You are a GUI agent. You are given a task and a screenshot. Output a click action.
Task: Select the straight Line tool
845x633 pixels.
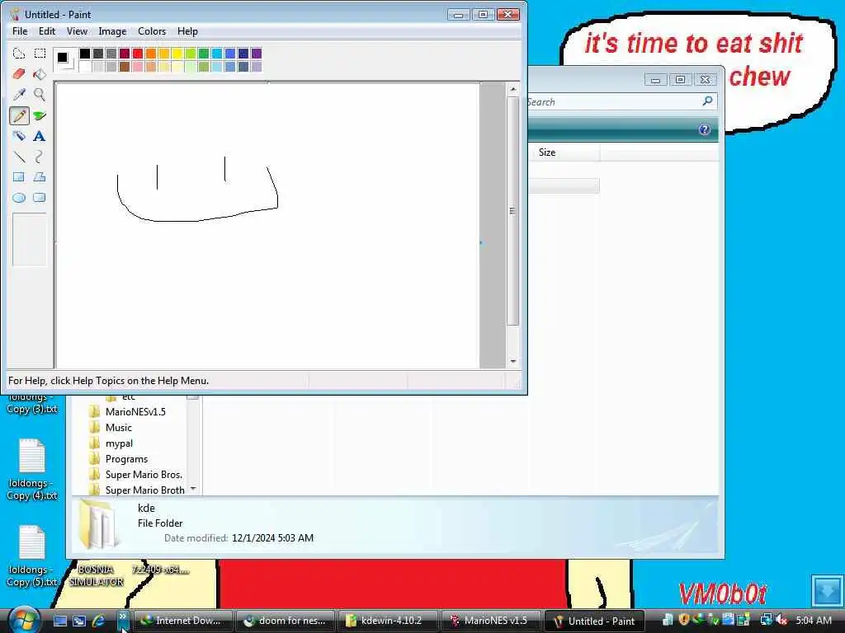[19, 157]
